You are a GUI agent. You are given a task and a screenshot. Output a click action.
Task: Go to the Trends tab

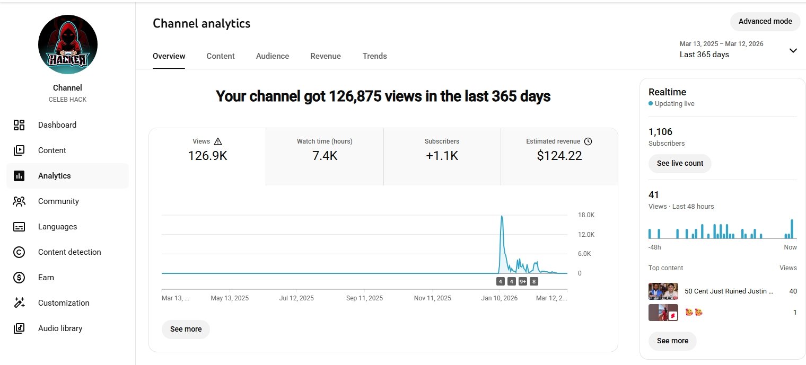[x=375, y=56]
